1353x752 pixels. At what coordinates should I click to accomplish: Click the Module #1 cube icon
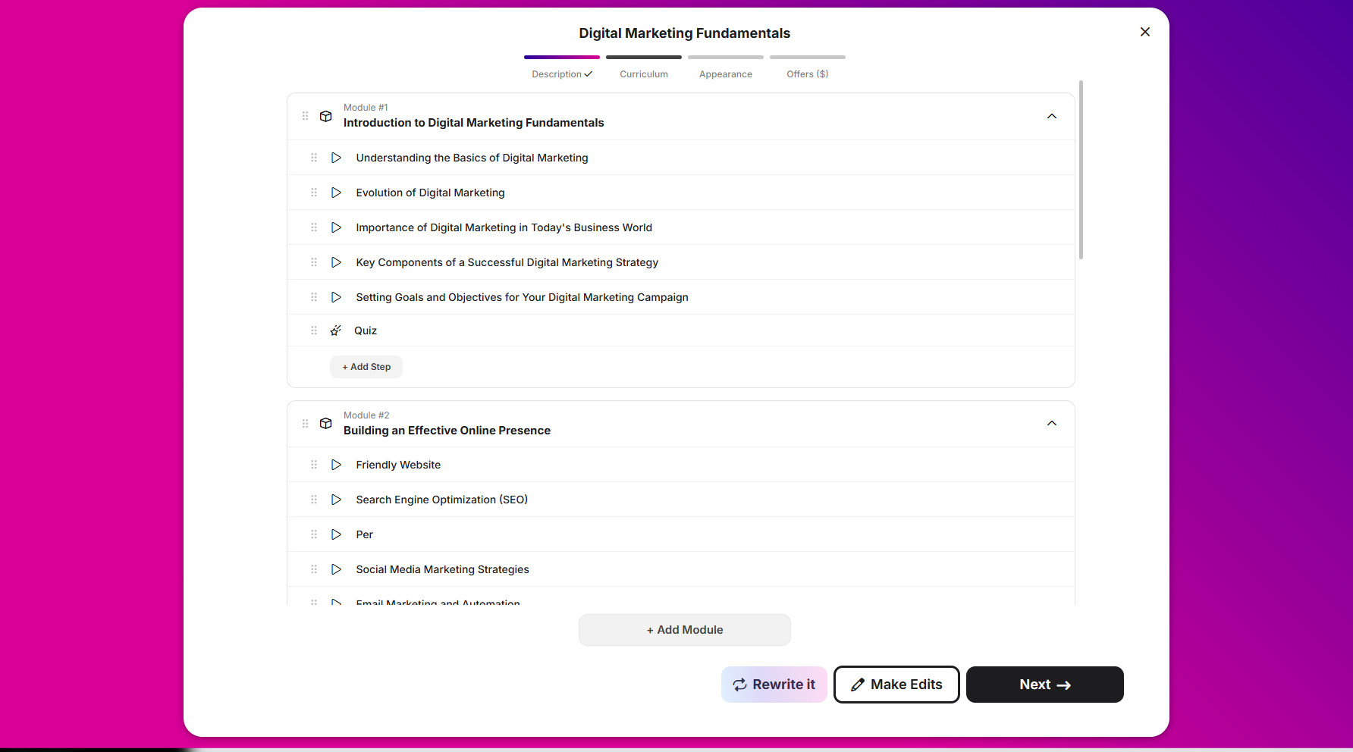click(326, 116)
